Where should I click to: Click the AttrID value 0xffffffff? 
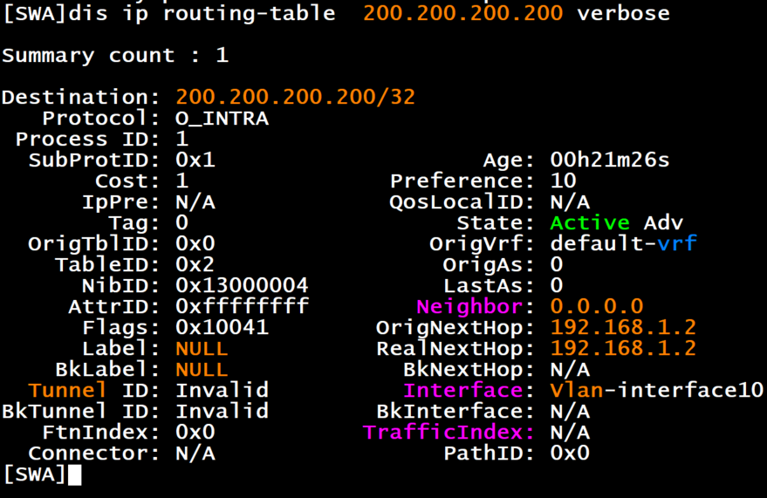242,306
